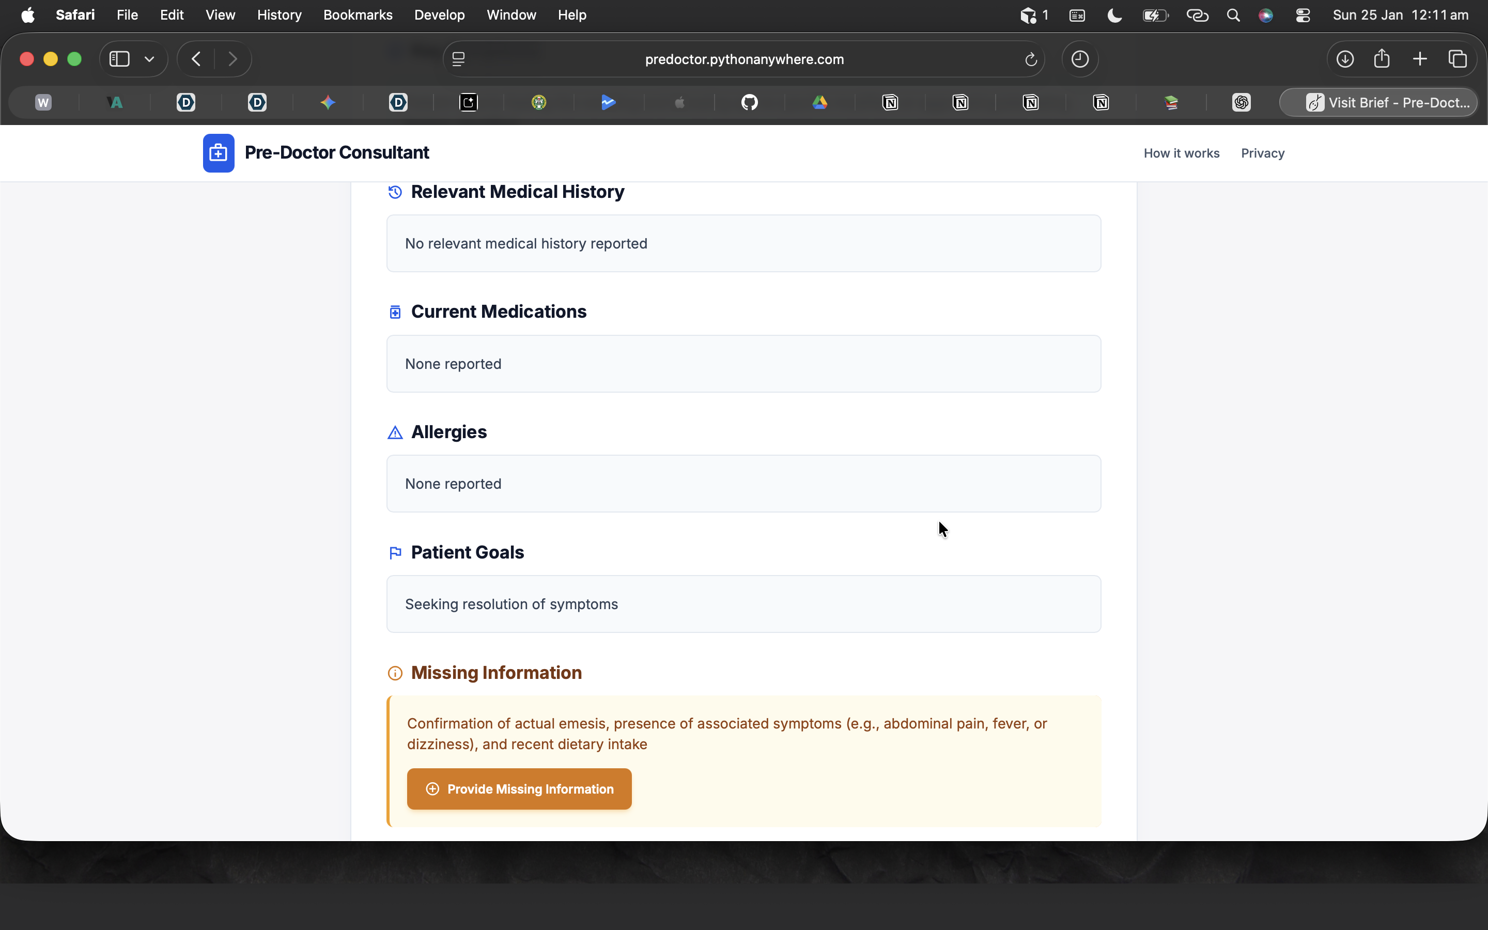Click the ChatGPT pinned tab icon

[x=1241, y=102]
